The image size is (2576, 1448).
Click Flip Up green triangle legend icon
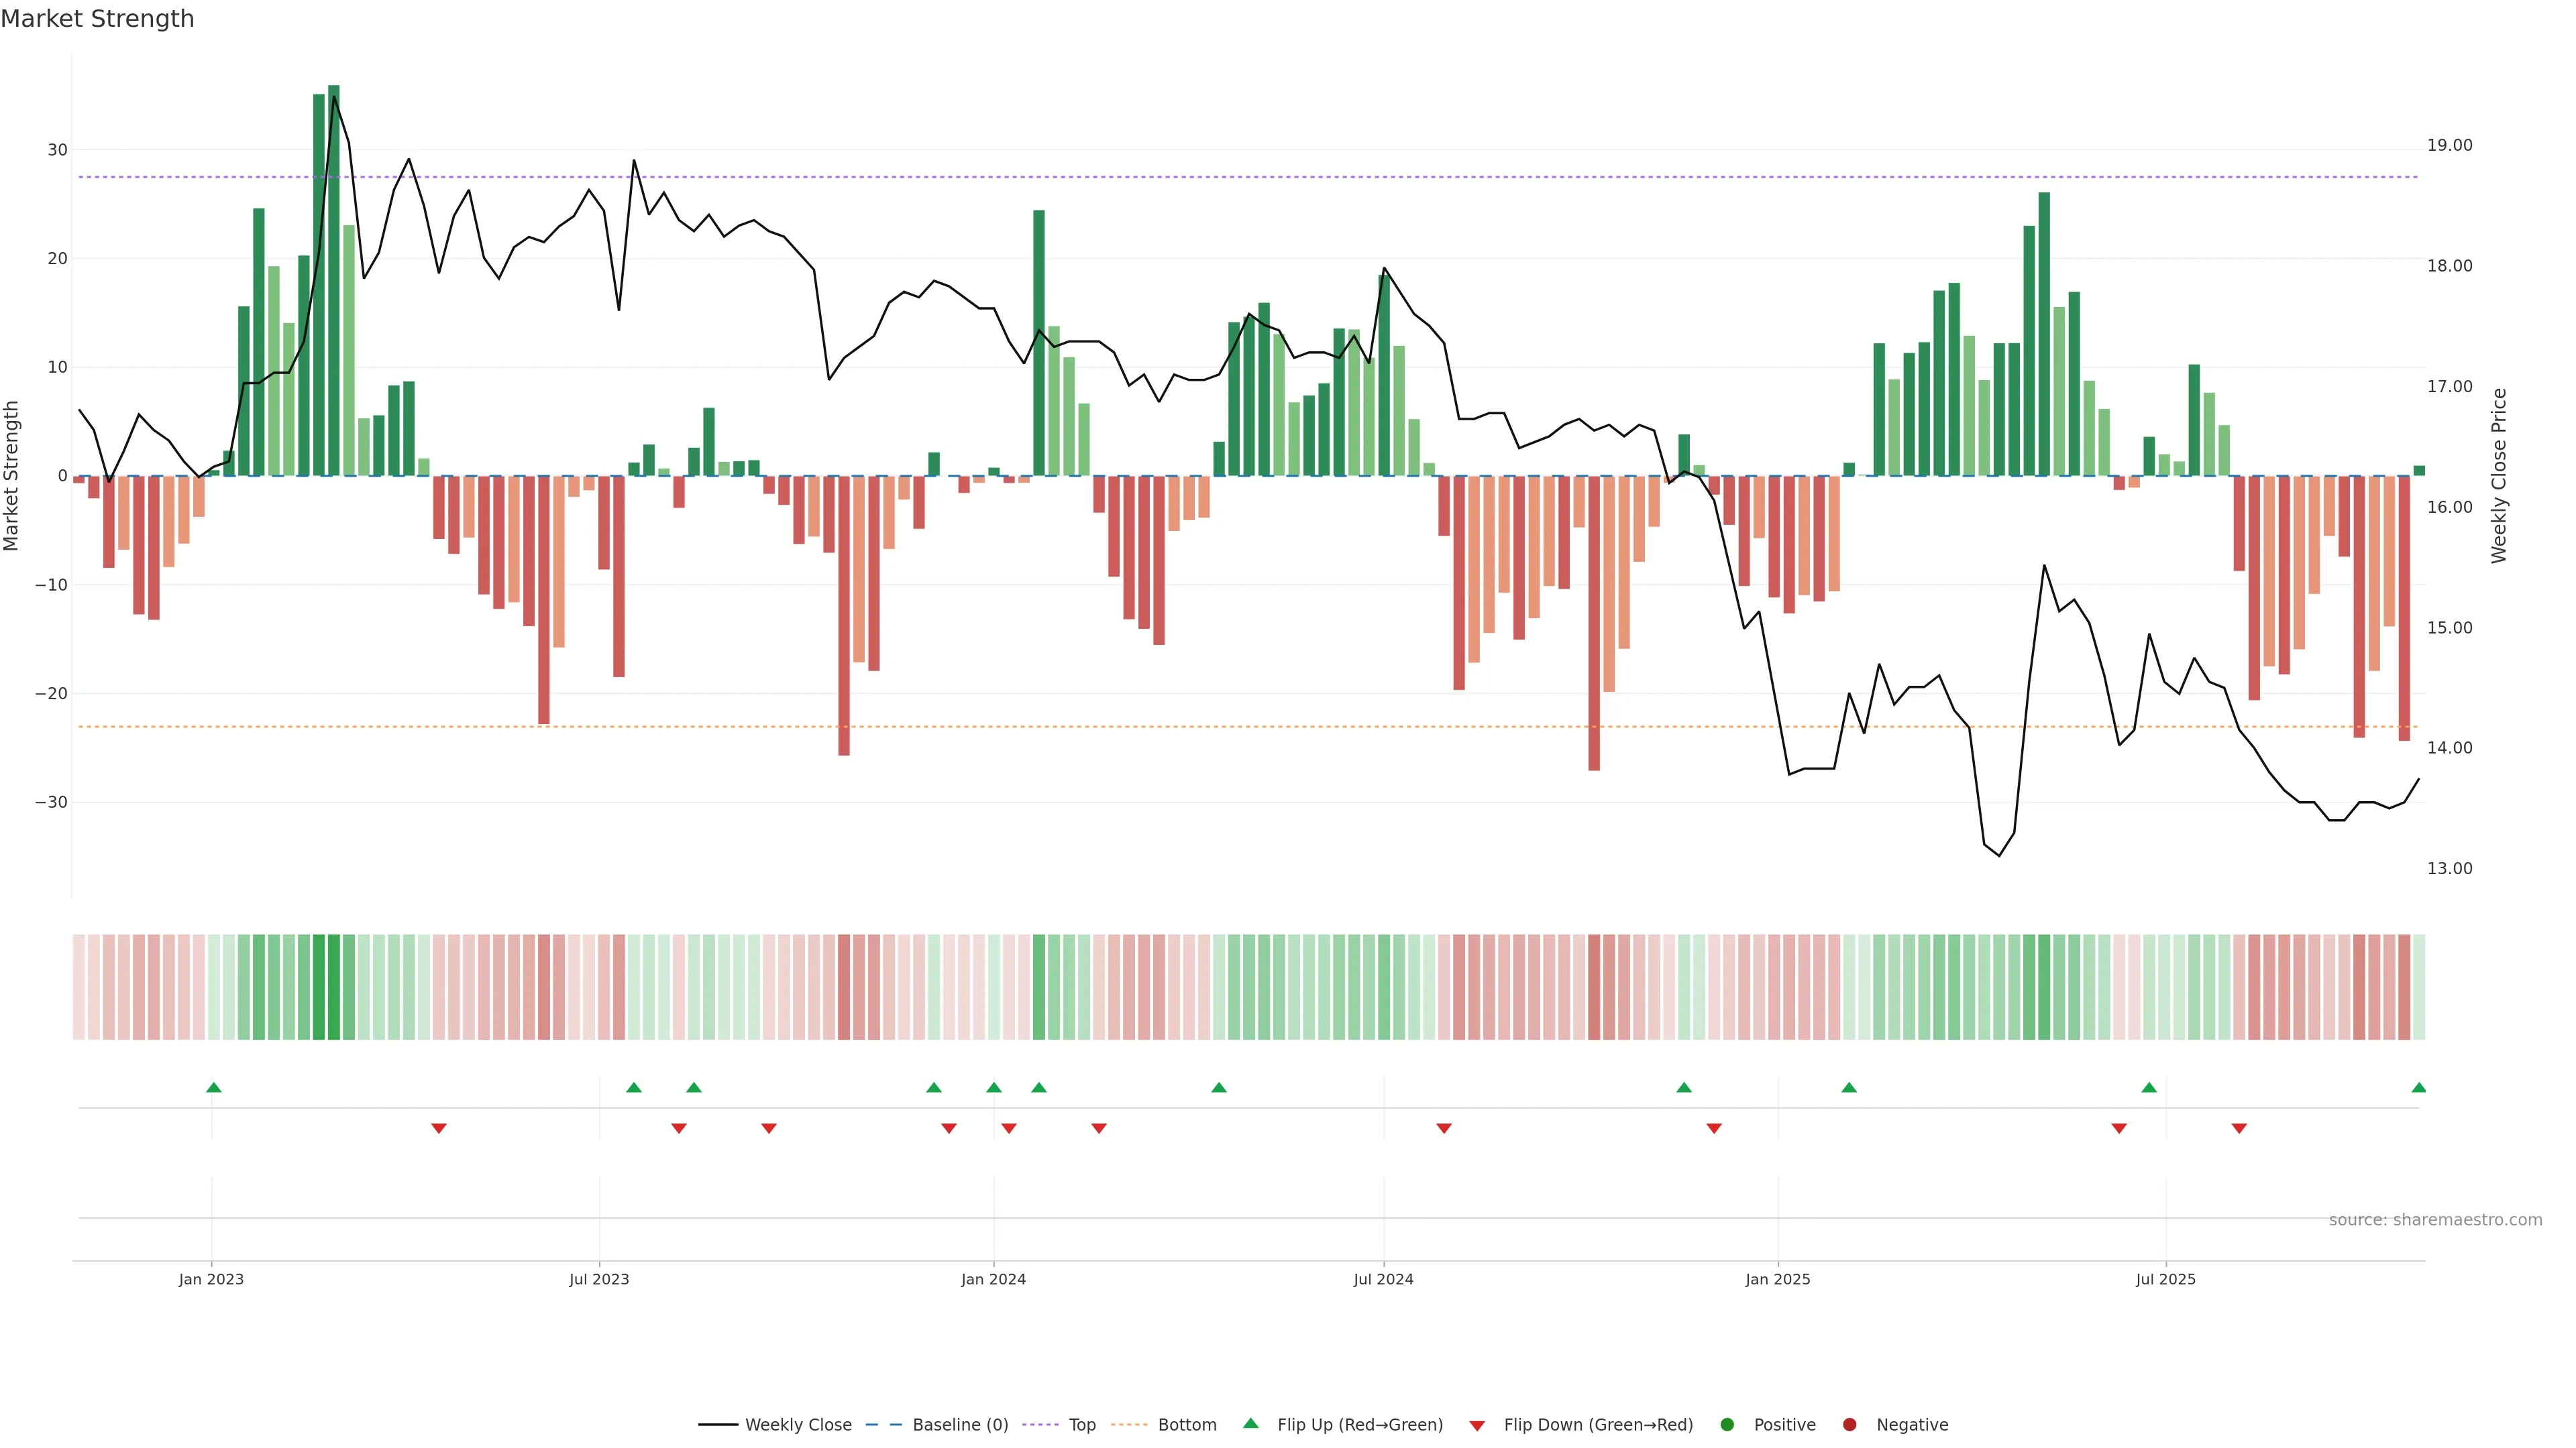tap(1250, 1424)
